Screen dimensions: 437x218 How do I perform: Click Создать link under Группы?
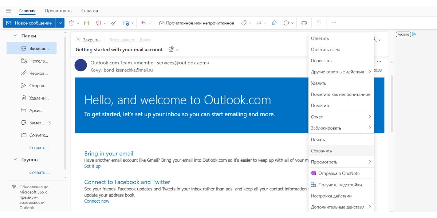39,172
